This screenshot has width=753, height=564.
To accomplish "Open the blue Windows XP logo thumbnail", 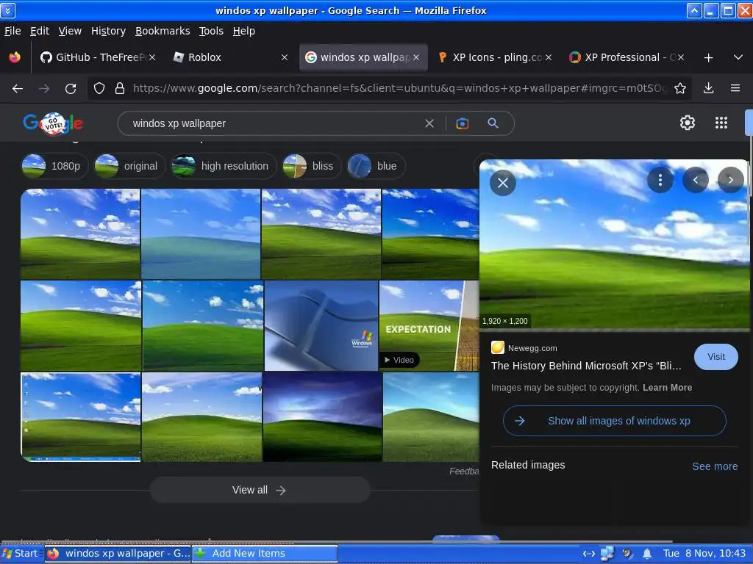I will point(321,325).
